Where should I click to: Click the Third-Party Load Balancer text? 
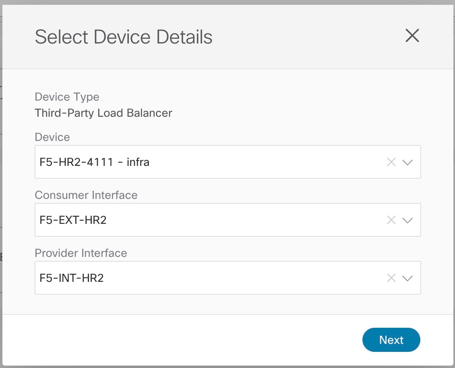tap(103, 113)
